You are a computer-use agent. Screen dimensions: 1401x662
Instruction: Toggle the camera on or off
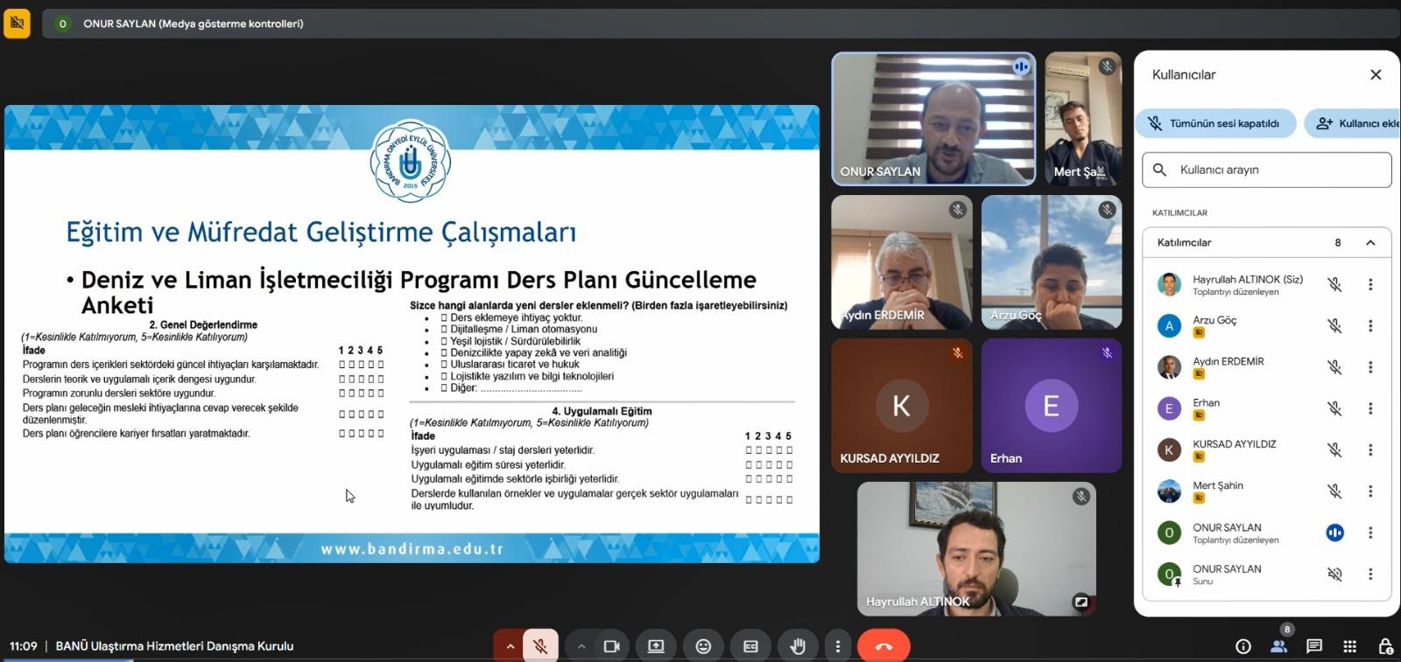point(611,646)
